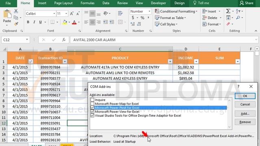Open the Font name dropdown

[54, 13]
